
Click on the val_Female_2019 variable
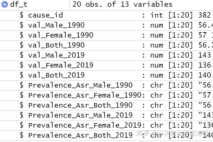(x=61, y=65)
